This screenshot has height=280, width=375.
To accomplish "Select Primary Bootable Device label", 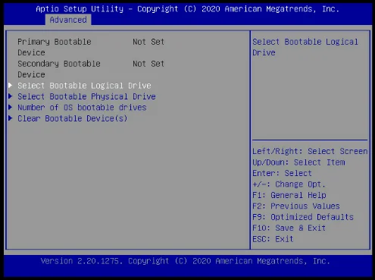I will tap(55, 47).
